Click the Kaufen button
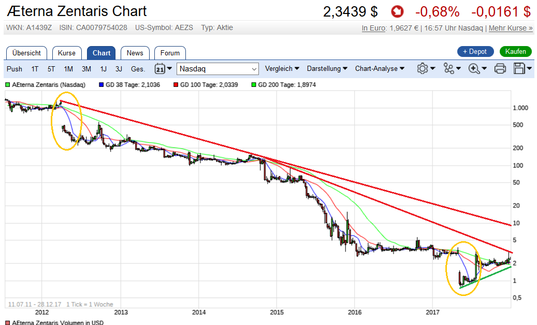 pyautogui.click(x=516, y=51)
